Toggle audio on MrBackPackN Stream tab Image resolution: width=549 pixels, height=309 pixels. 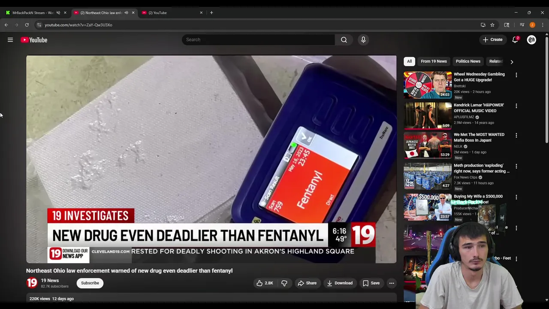58,13
